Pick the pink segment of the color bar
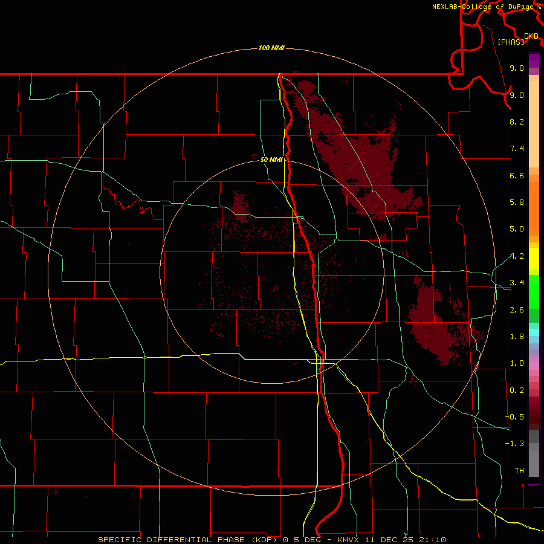This screenshot has height=544, width=544. [534, 366]
